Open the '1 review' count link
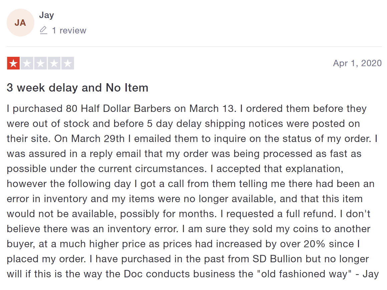 [69, 30]
